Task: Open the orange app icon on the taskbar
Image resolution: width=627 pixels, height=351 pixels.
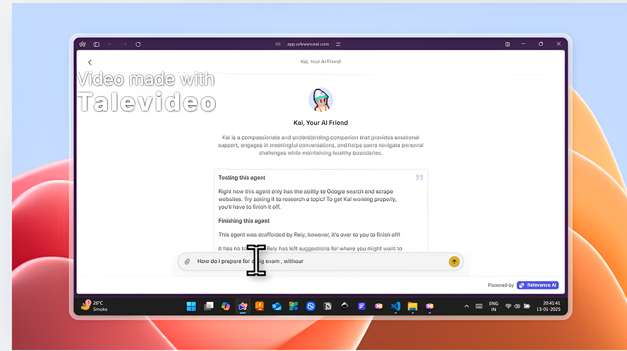Action: coord(259,306)
